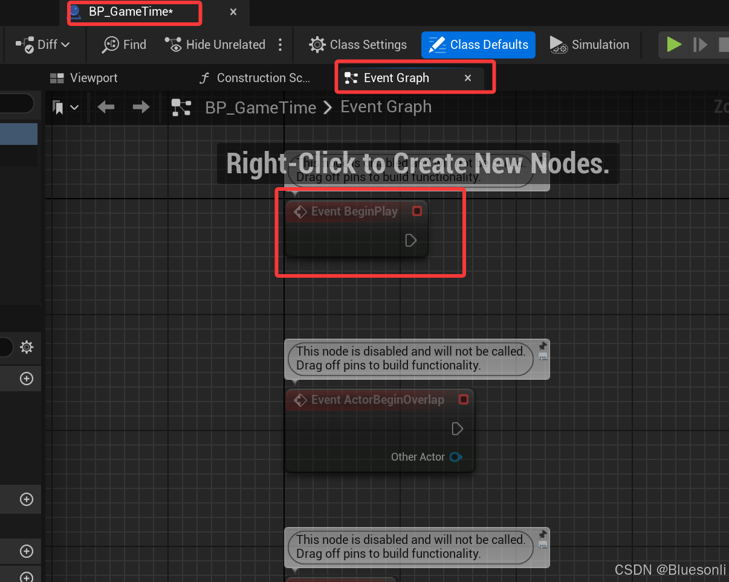Expand the Diff dropdown
Image resolution: width=729 pixels, height=582 pixels.
point(44,45)
